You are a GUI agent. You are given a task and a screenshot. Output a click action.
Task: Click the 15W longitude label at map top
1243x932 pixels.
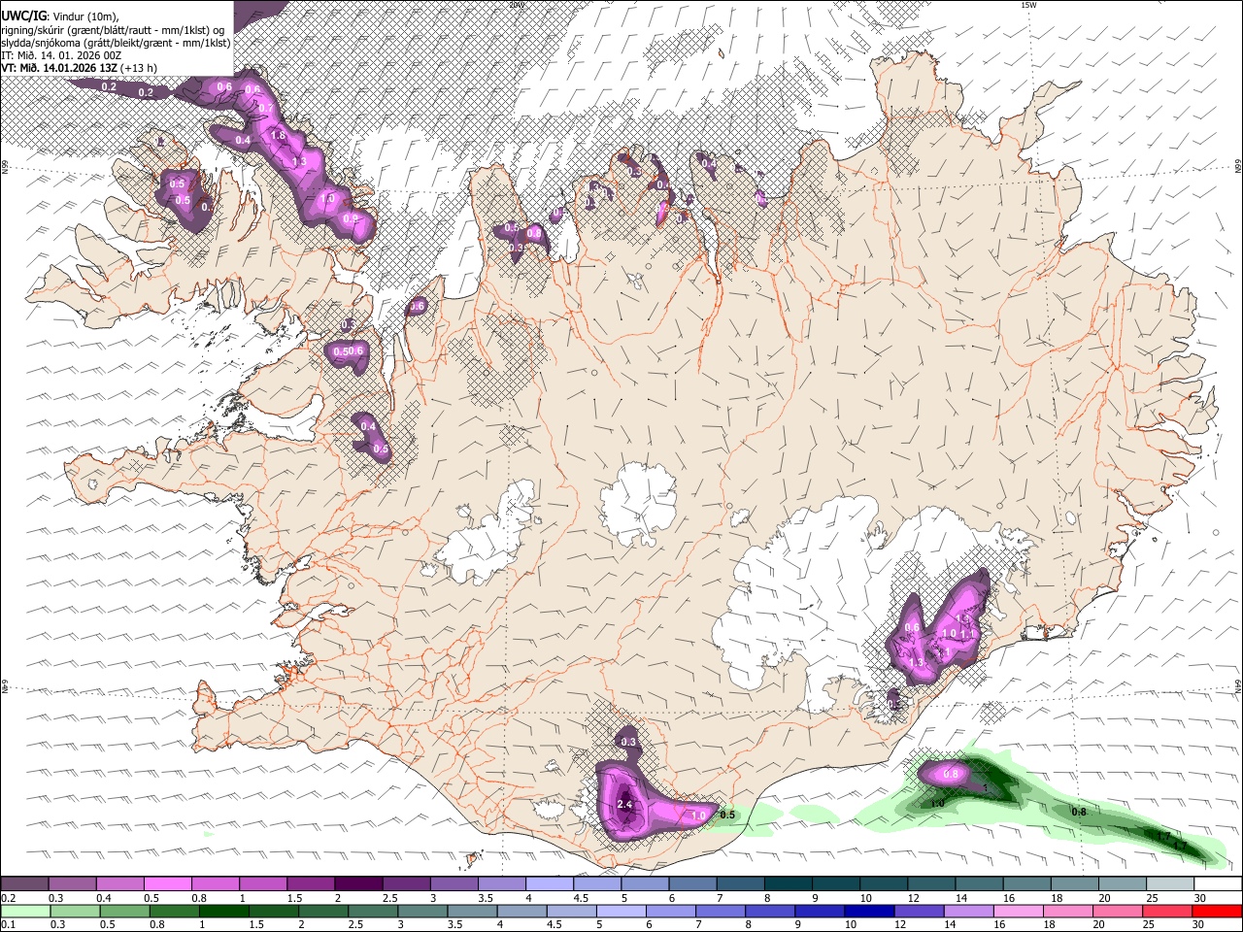pyautogui.click(x=1028, y=5)
